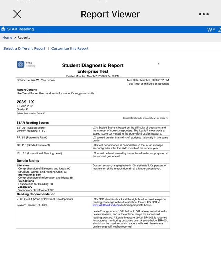Click the WY 2 label in blue bar
Image resolution: width=221 pixels, height=267 pixels.
tap(214, 30)
